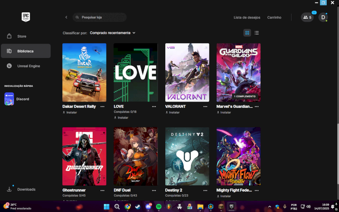Click the Epic Games logo

coord(26,17)
